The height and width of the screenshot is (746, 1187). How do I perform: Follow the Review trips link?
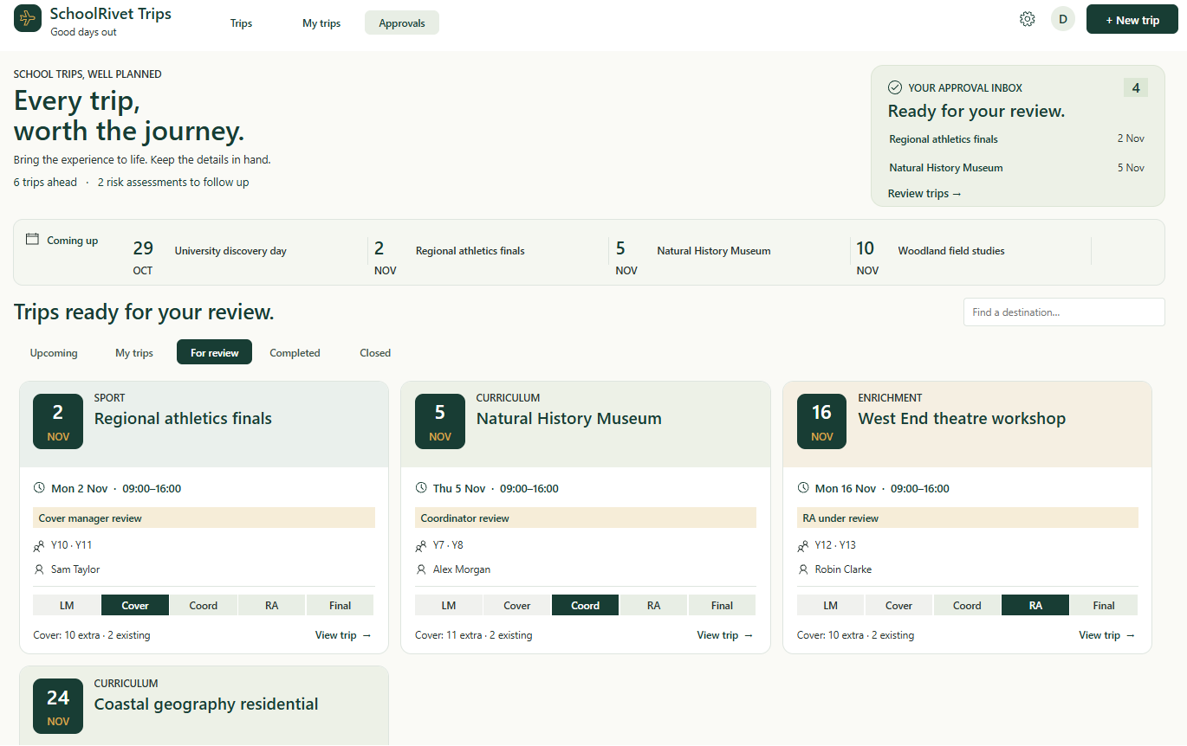(x=924, y=193)
